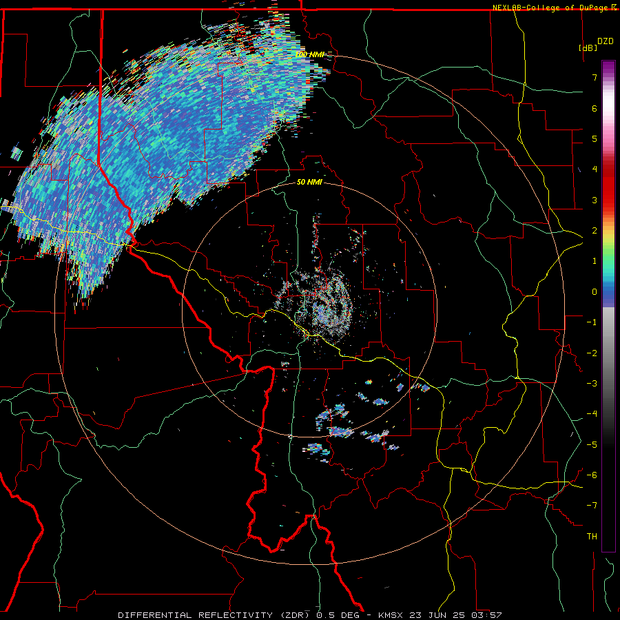Screen dimensions: 620x620
Task: Click the -6 value on the color scale
Action: (592, 475)
